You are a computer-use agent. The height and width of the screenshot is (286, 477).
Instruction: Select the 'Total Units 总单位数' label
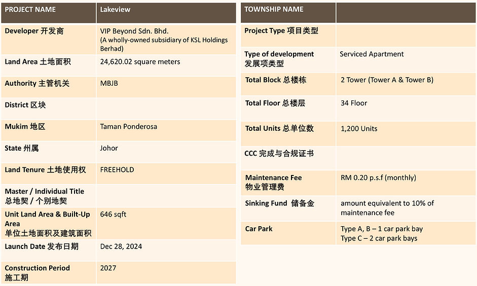[279, 128]
